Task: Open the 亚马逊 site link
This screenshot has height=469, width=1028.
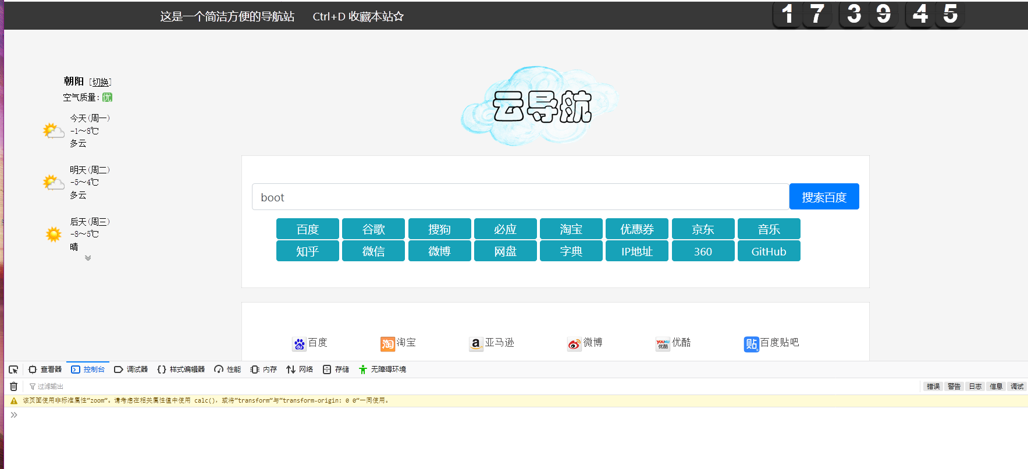Action: coord(500,343)
